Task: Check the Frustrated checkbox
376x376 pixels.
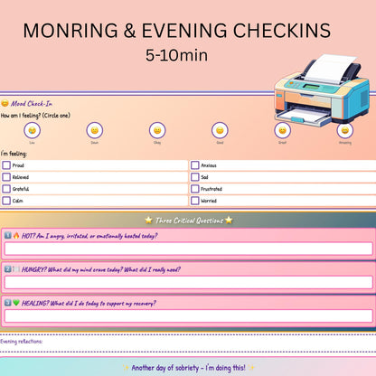Action: [195, 189]
